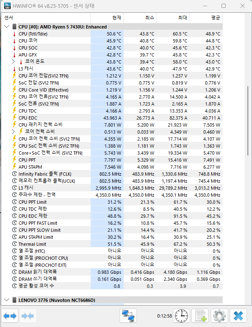Click the HWiNFO app icon in title bar

pyautogui.click(x=7, y=6)
